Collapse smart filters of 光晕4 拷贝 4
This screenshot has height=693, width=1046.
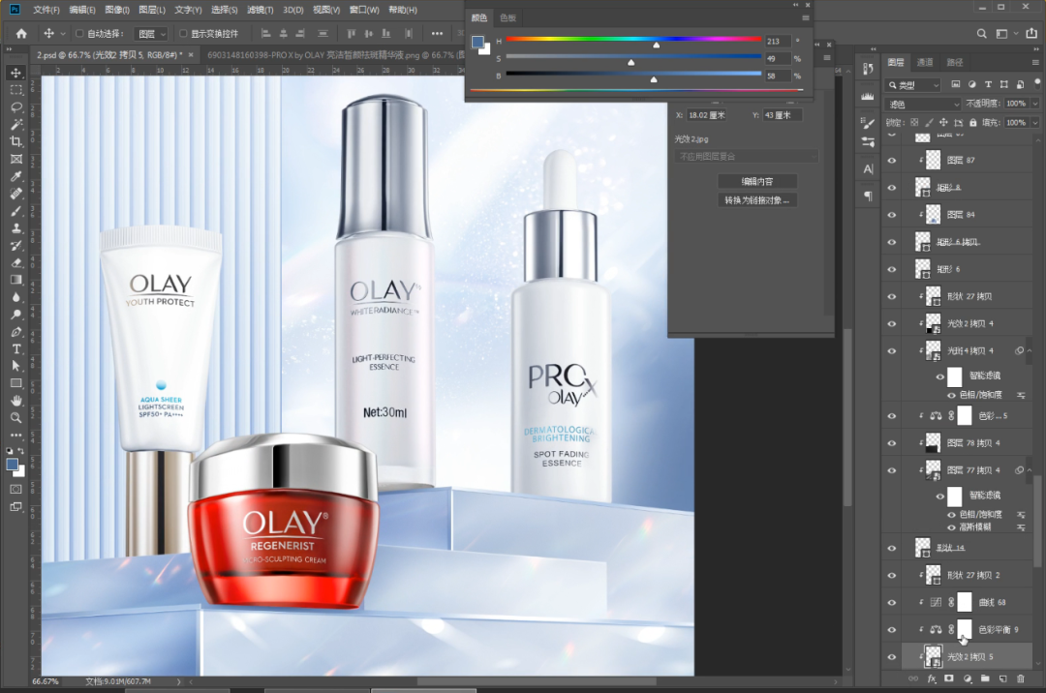tap(1030, 350)
